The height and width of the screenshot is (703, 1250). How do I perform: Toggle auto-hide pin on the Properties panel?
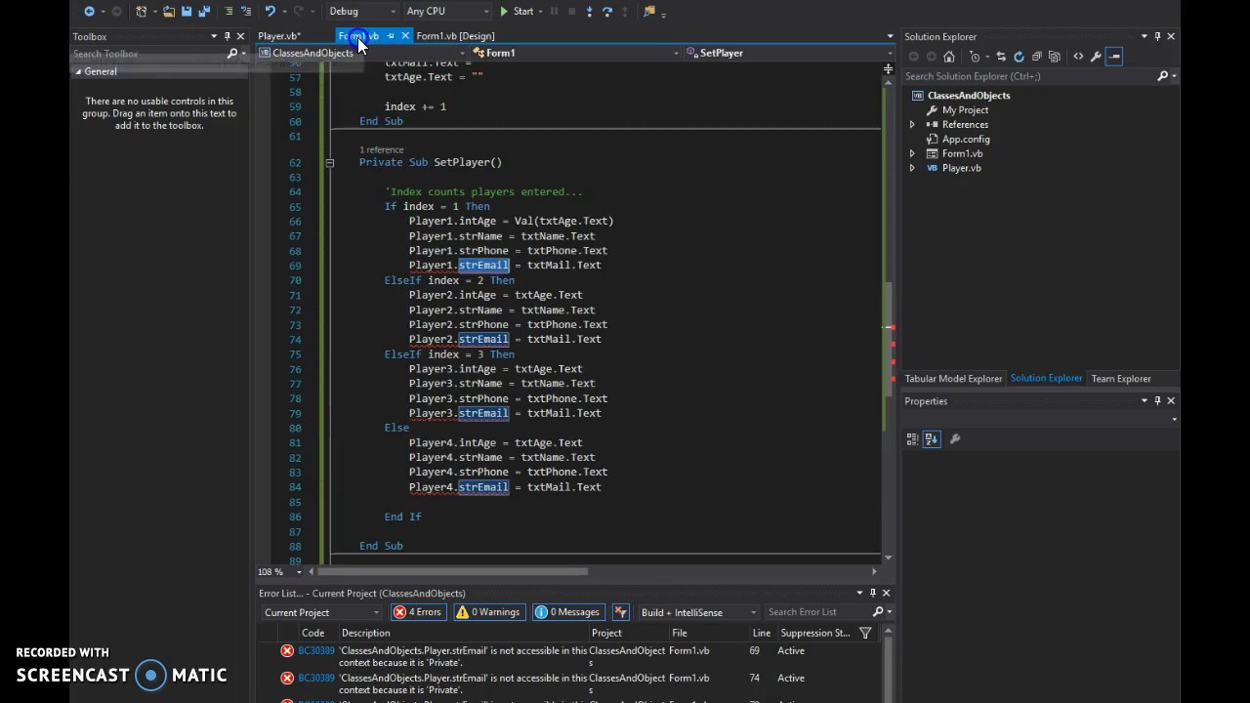[1157, 401]
